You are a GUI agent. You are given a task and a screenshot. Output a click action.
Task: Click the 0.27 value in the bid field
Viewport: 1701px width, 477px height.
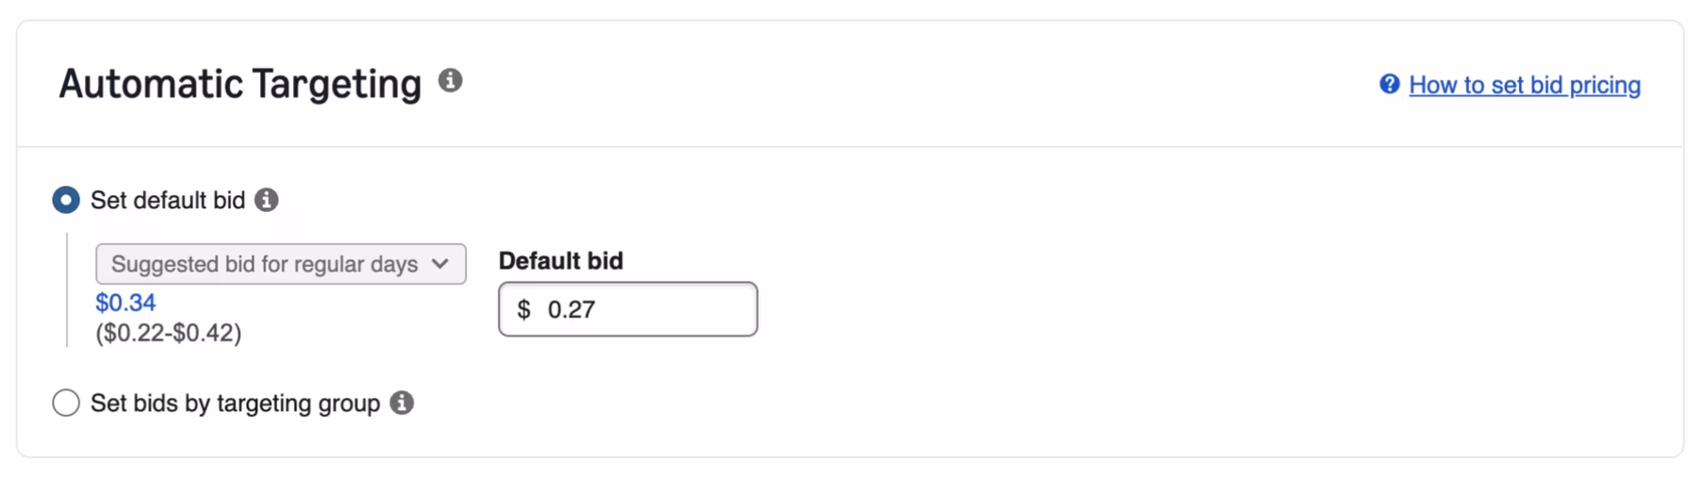point(571,310)
